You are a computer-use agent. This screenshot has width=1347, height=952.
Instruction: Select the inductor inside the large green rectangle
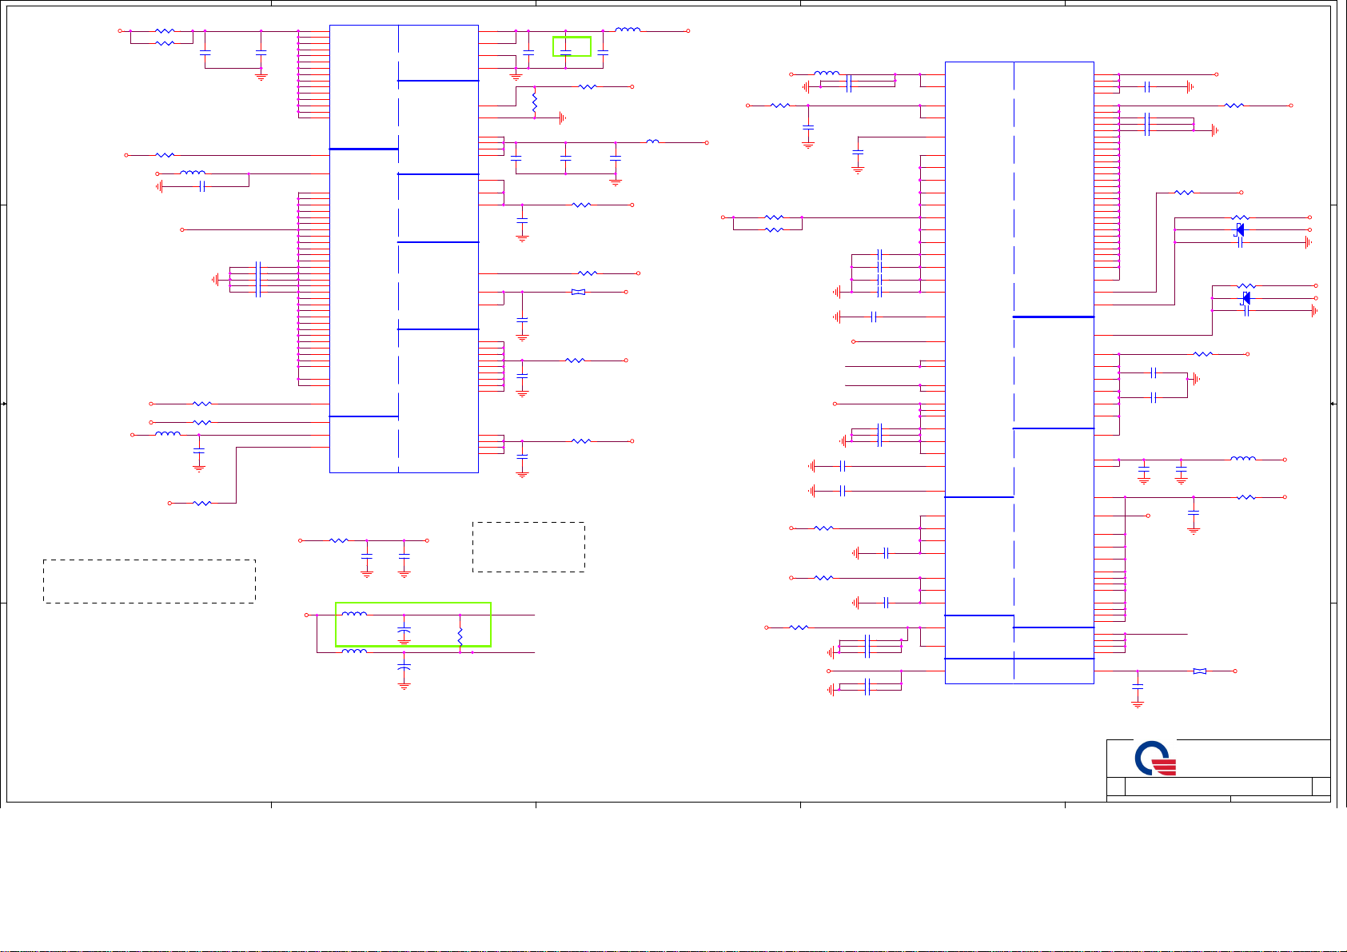point(354,614)
